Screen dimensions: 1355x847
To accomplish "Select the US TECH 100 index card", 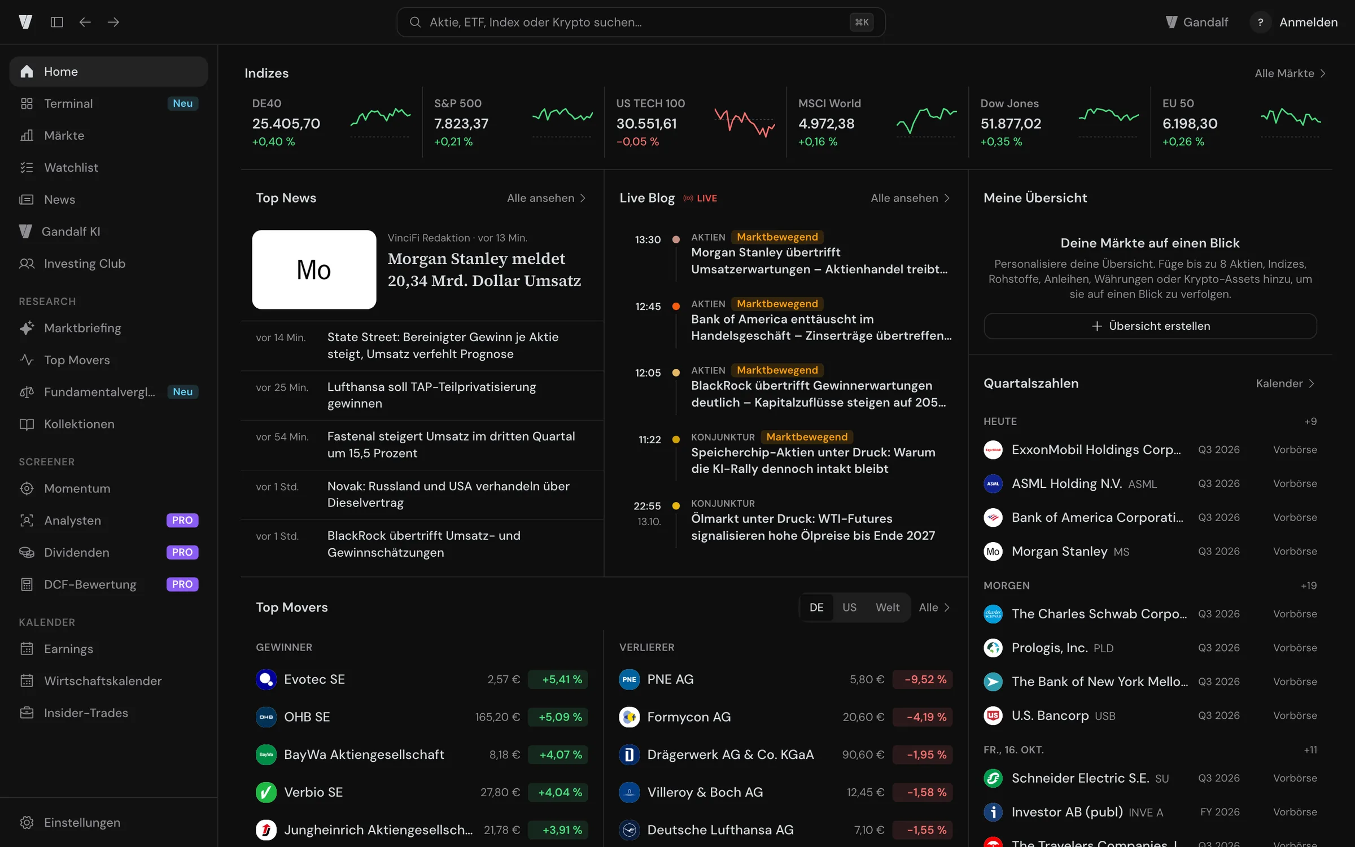I will pyautogui.click(x=695, y=122).
